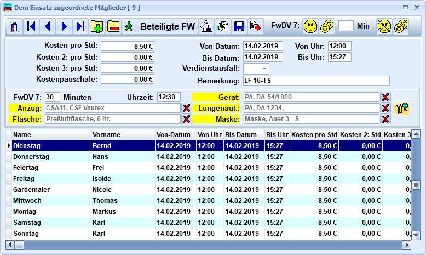Go to previous record

[x=48, y=26]
